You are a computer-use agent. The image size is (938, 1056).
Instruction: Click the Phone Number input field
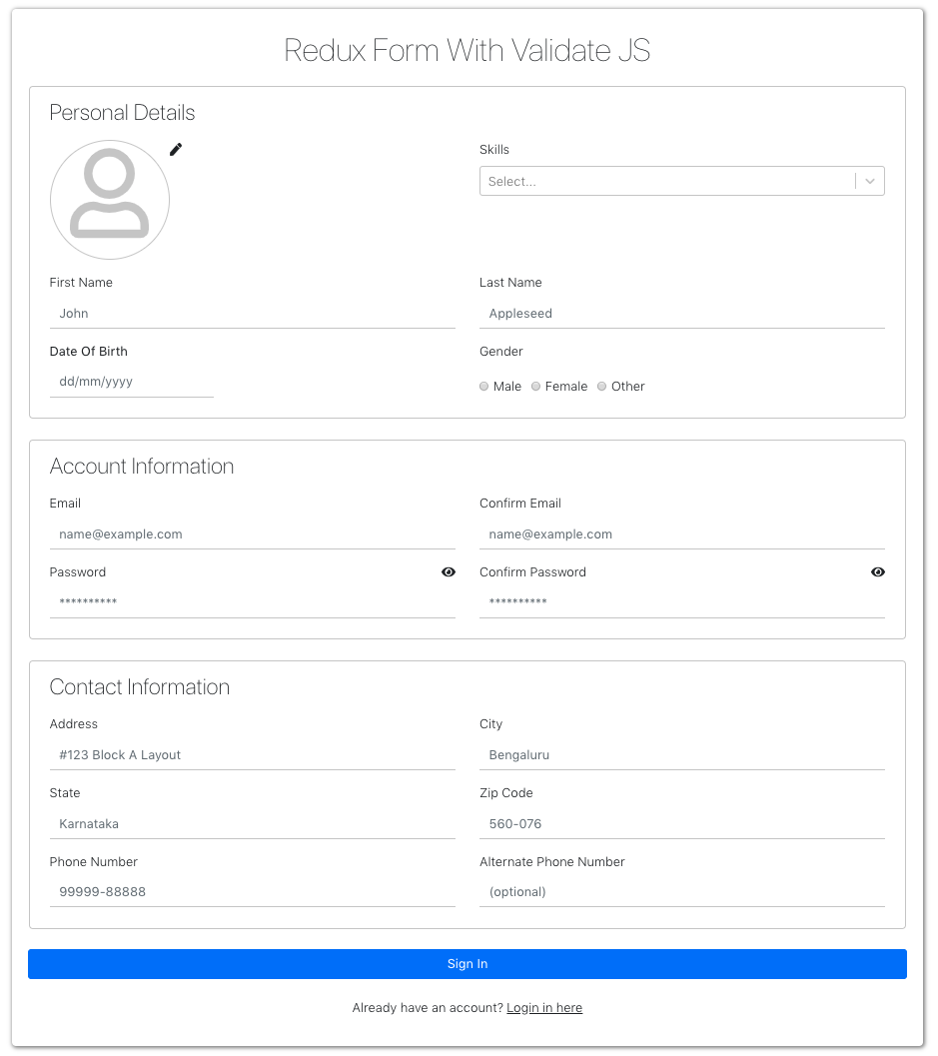pos(253,892)
